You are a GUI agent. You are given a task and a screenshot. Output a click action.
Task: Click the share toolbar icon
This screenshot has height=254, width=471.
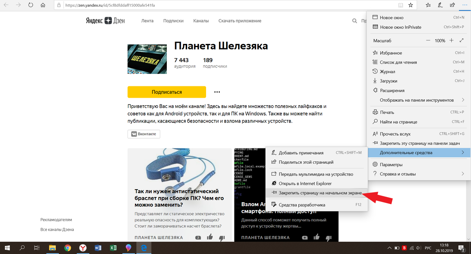pos(452,5)
